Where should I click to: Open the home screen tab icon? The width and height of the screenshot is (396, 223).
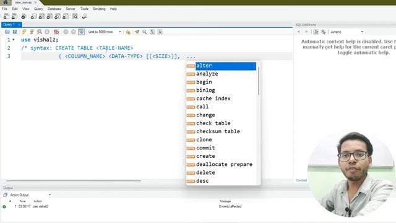[x=6, y=2]
